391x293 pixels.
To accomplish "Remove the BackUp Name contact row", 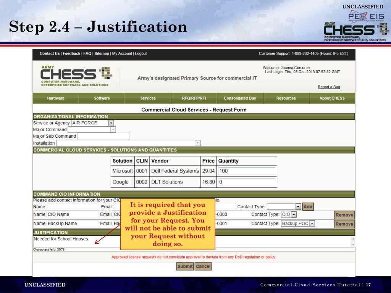I will click(344, 224).
